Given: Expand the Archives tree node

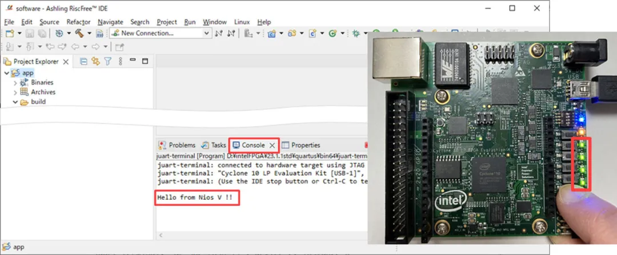Looking at the screenshot, I should tap(15, 92).
